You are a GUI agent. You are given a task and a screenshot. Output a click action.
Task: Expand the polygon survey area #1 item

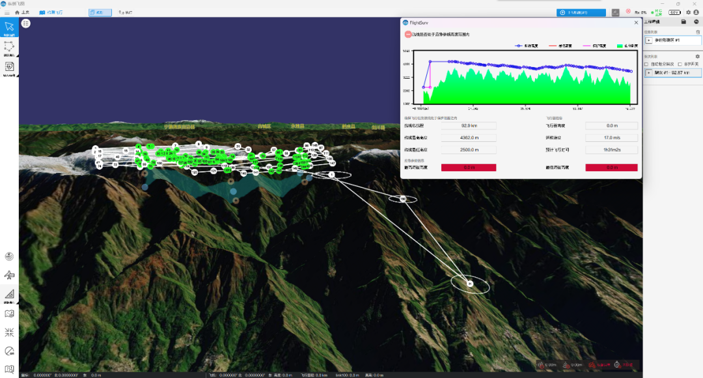point(648,40)
